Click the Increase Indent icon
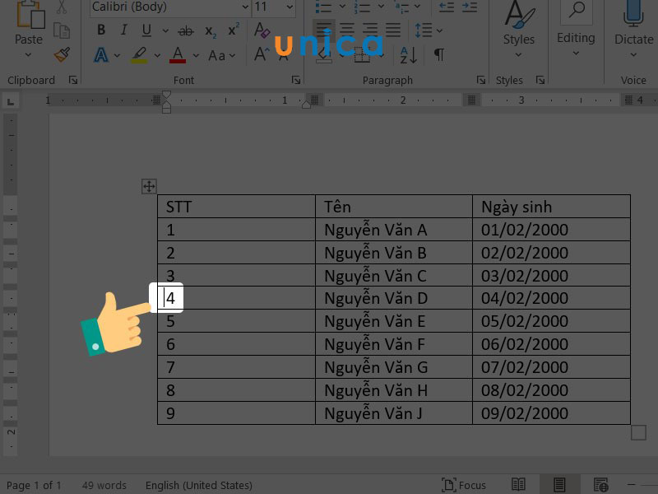 coord(469,7)
